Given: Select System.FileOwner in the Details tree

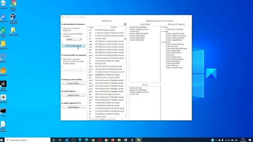Looking at the screenshot, I should 172,65.
